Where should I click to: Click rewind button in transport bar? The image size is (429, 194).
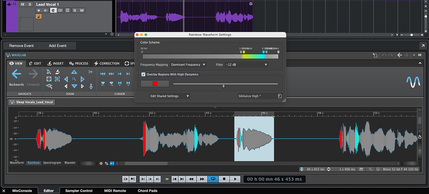pyautogui.click(x=191, y=179)
